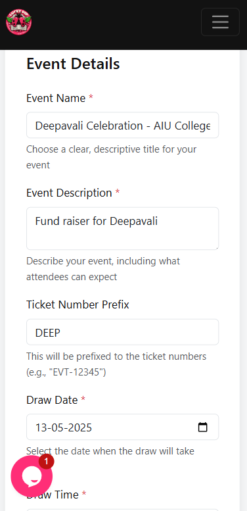Click the textarea resize handle corner
The image size is (247, 511).
pyautogui.click(x=216, y=247)
